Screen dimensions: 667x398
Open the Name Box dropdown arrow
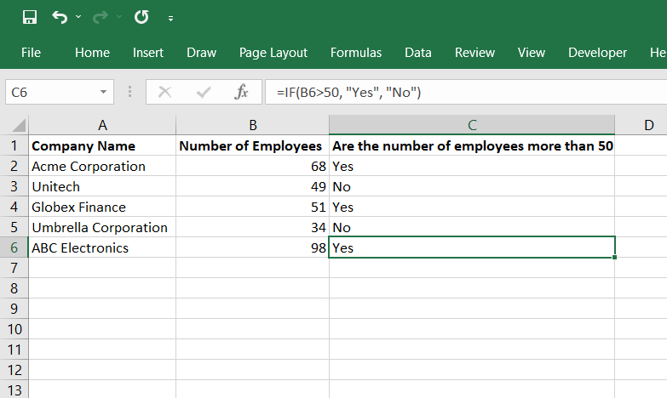point(103,92)
